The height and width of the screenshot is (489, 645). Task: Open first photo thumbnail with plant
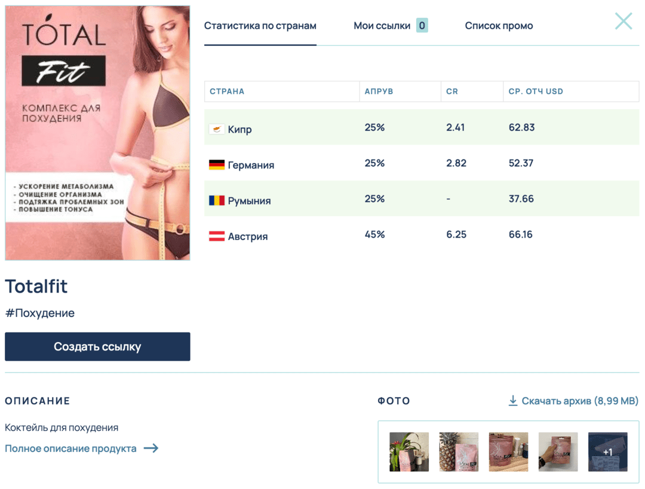pos(409,451)
